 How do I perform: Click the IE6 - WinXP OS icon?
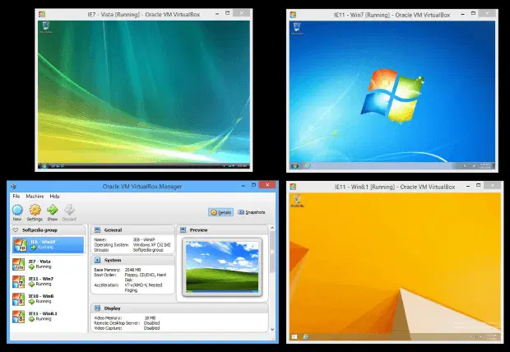coord(20,245)
